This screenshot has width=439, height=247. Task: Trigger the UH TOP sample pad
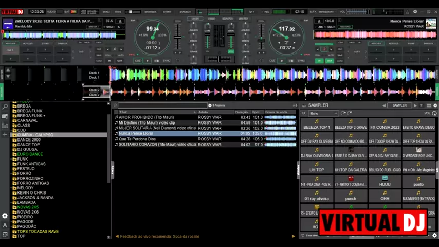[317, 167]
